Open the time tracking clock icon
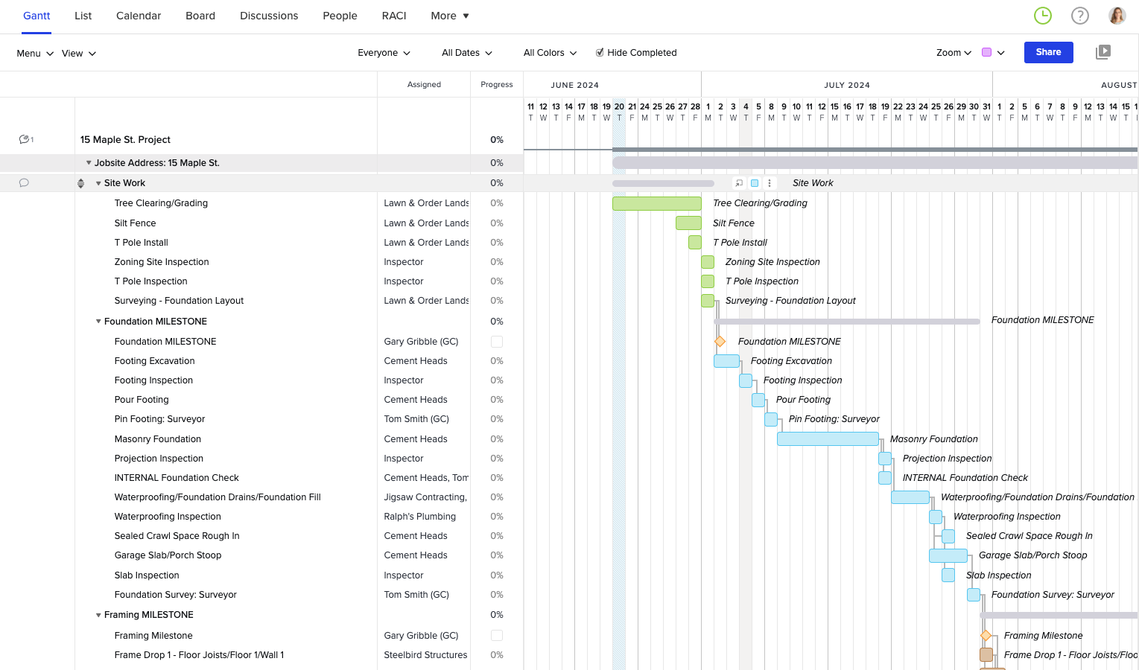This screenshot has width=1139, height=670. (1042, 16)
